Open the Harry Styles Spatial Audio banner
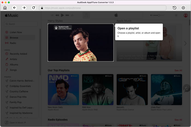The width and height of the screenshot is (191, 127). (x=81, y=42)
